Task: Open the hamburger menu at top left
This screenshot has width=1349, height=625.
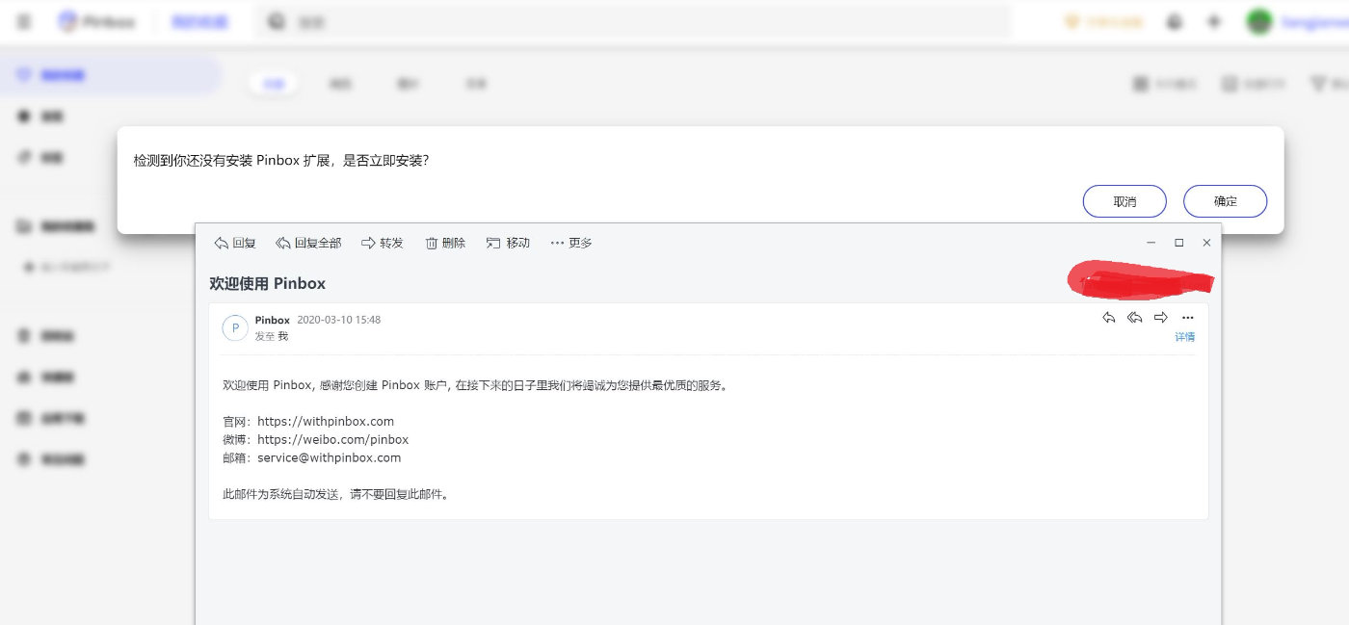Action: click(x=23, y=20)
